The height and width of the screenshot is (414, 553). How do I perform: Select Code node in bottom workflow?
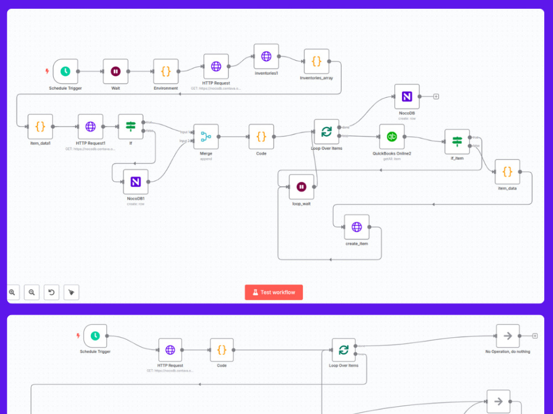222,350
